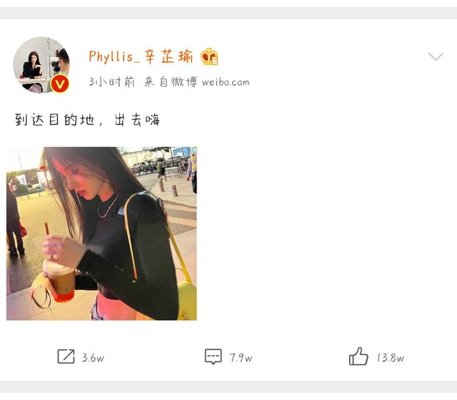Screen dimensions: 457x400
Task: Open the weibo.com source link
Action: pyautogui.click(x=226, y=82)
